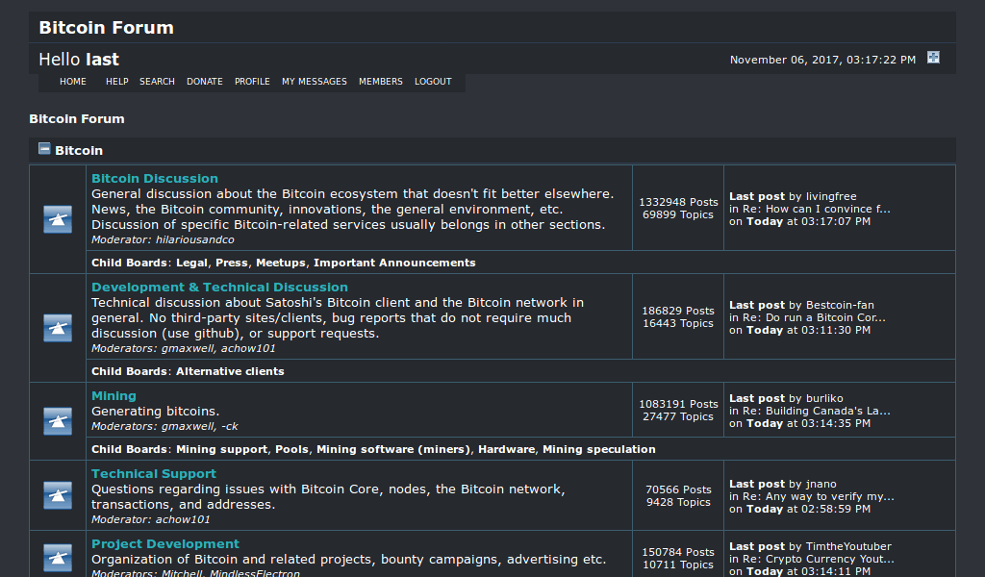Open the SEARCH menu item
This screenshot has width=985, height=577.
pyautogui.click(x=157, y=82)
